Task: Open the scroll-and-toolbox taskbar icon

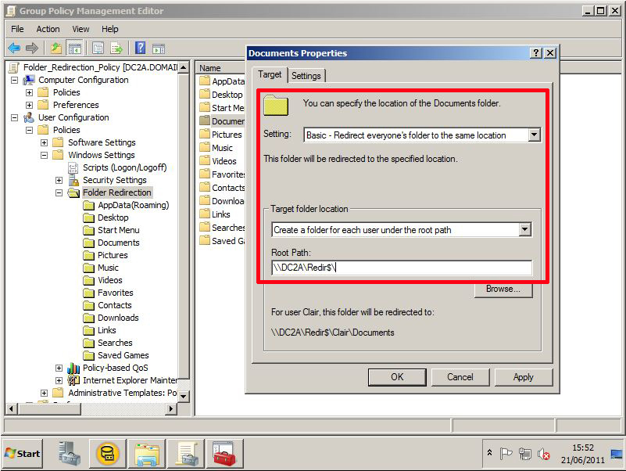Action: (186, 454)
